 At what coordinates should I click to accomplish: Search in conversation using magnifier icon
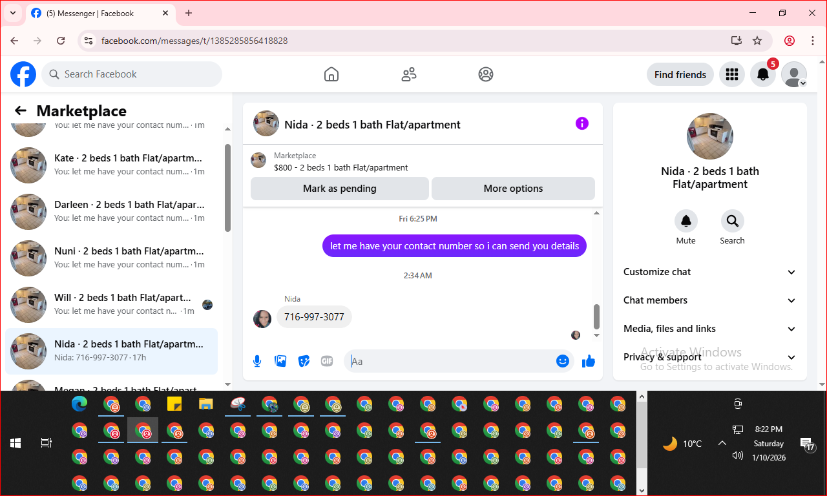point(733,221)
